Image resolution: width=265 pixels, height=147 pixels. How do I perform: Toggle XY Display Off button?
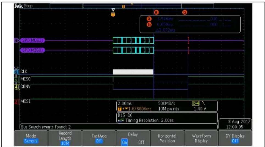(x=235, y=138)
